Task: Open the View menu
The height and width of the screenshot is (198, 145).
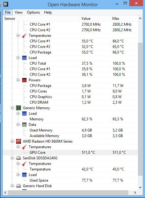Action: point(19,12)
